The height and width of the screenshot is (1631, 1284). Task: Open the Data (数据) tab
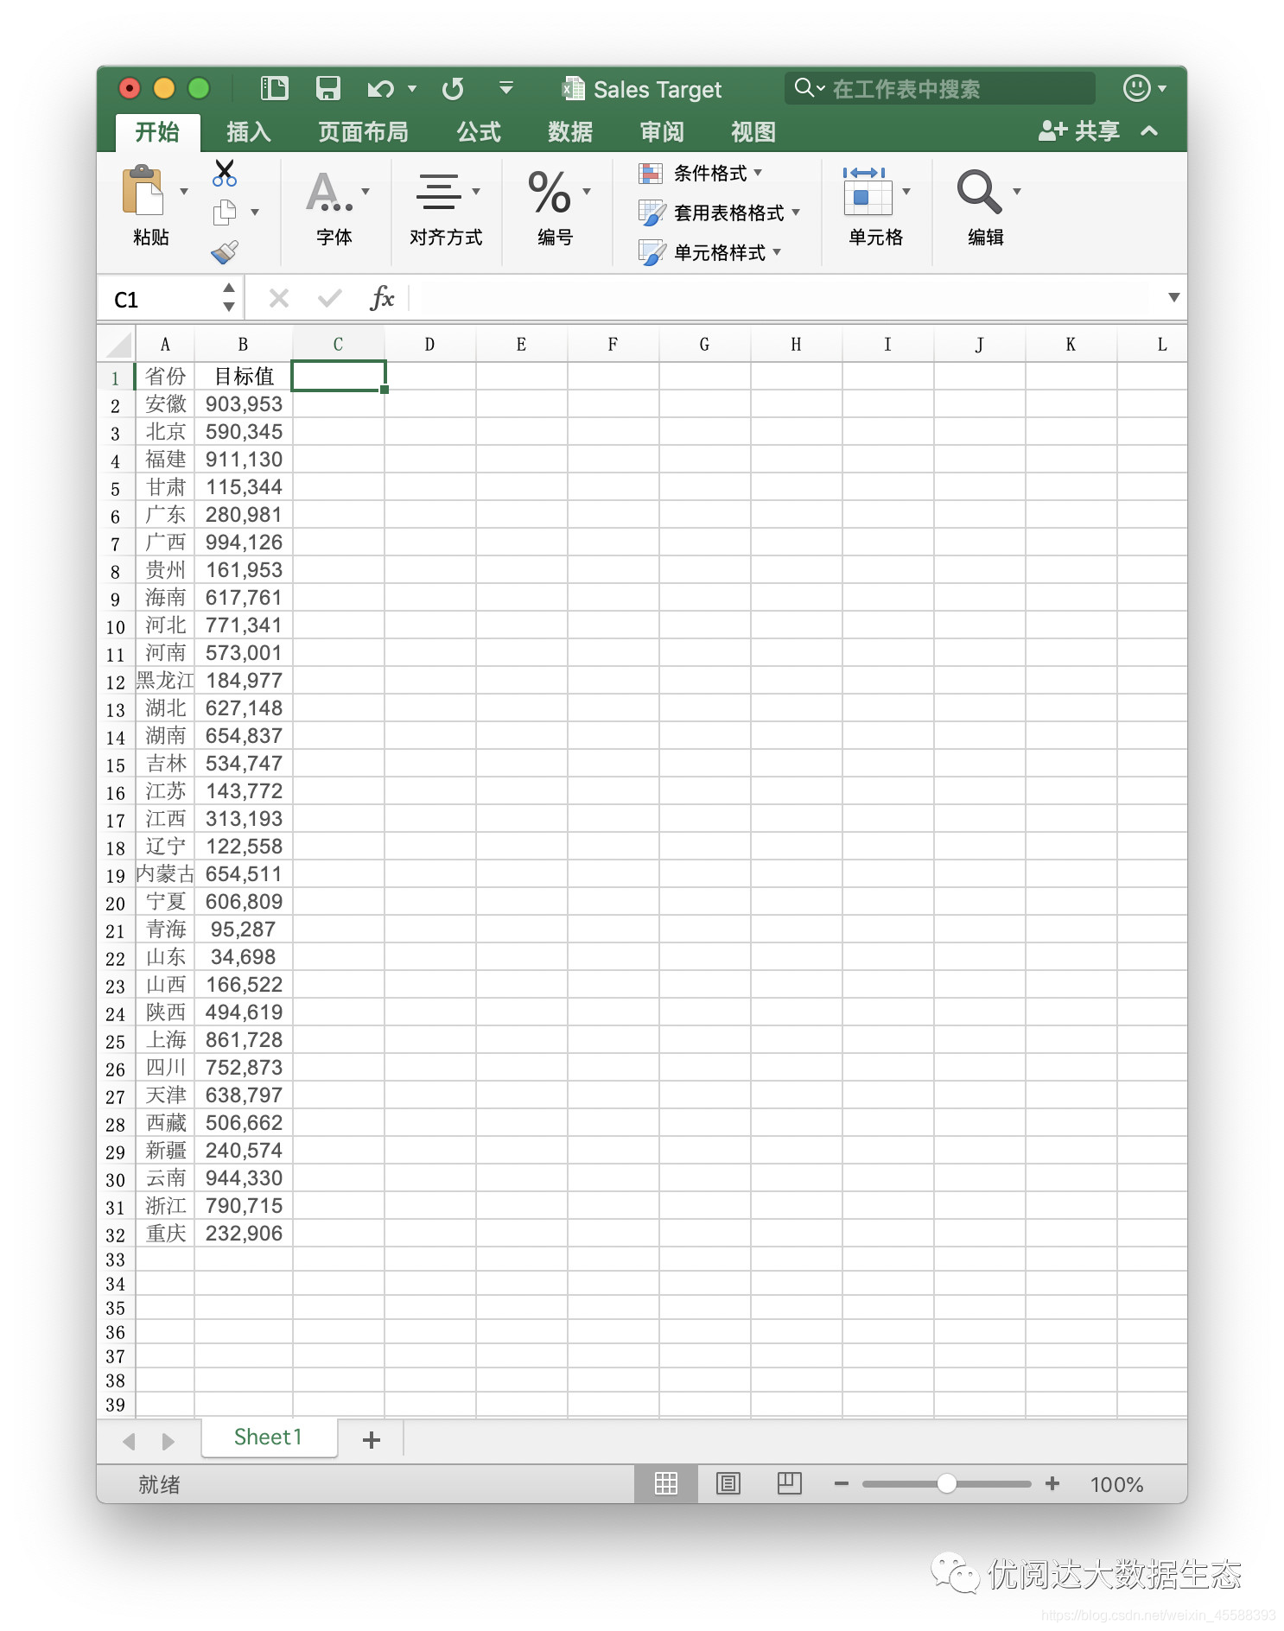(570, 132)
